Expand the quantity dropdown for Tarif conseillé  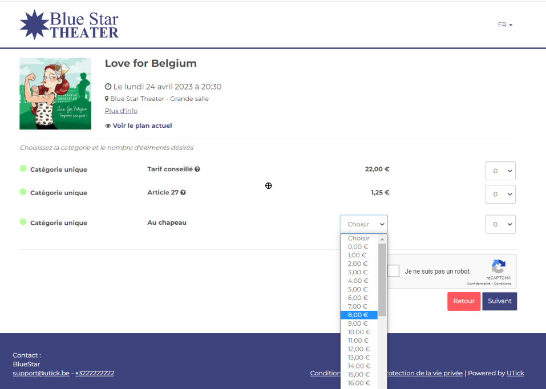[500, 171]
